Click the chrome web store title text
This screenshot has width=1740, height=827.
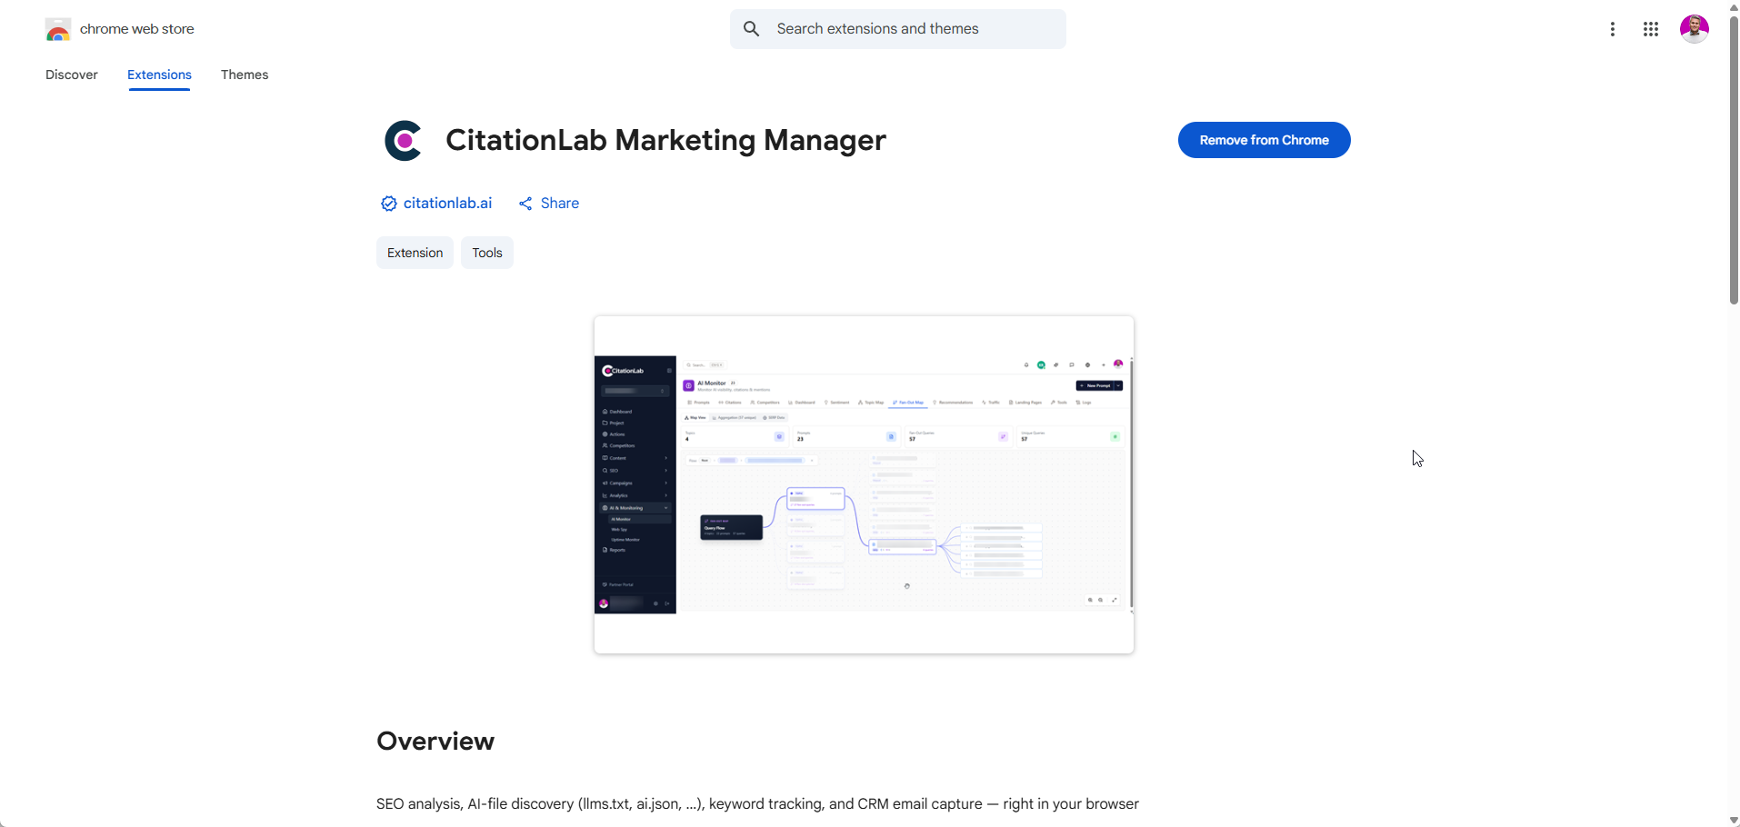(137, 29)
